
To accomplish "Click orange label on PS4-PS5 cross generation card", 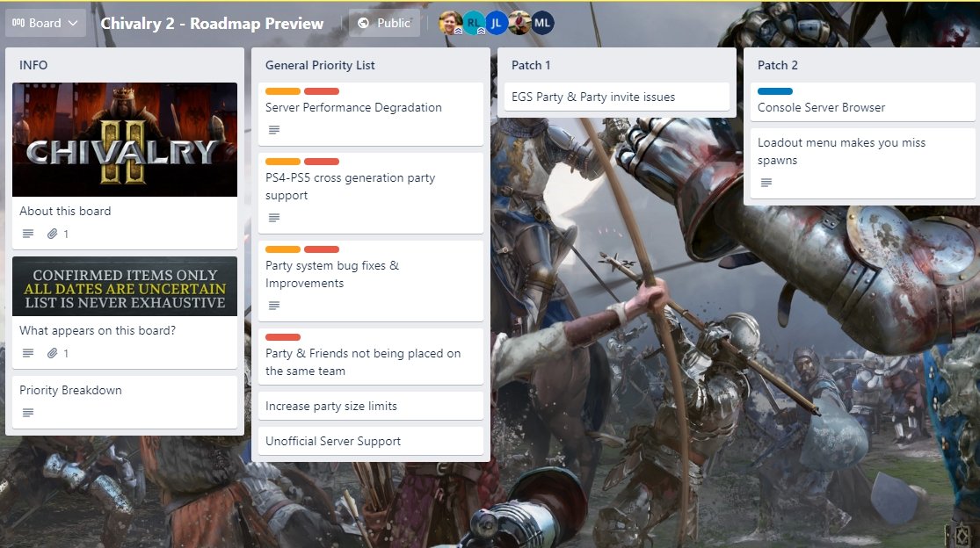I will [283, 162].
